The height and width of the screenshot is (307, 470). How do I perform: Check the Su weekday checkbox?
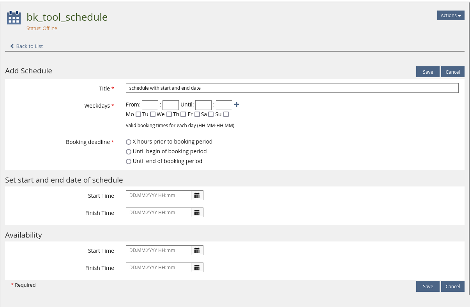226,114
